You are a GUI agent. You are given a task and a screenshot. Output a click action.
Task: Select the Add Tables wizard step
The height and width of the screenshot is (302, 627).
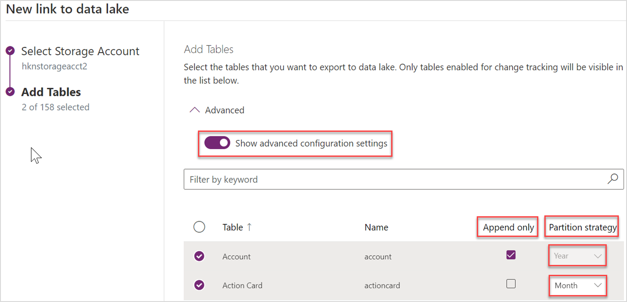(50, 92)
